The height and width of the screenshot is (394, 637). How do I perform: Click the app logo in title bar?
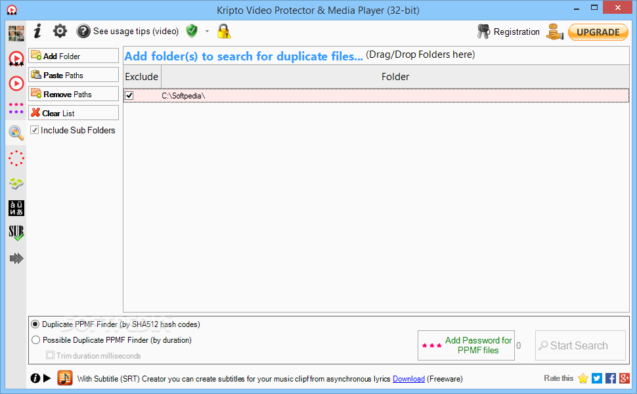(x=12, y=10)
